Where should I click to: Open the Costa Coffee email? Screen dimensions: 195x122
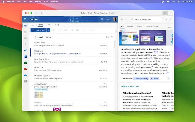click(x=71, y=44)
